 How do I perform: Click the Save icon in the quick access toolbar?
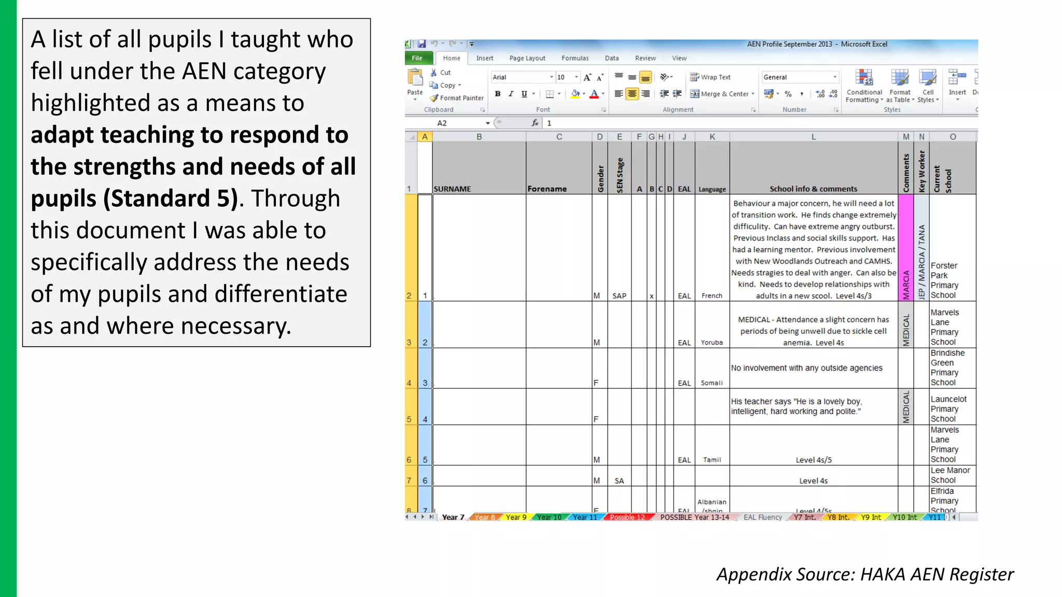coord(422,44)
